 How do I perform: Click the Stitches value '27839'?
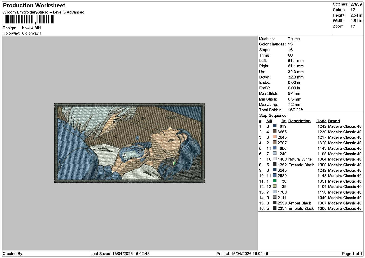356,4
